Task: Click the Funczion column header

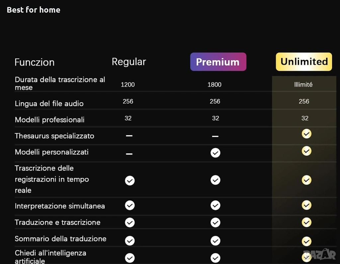Action: 35,62
